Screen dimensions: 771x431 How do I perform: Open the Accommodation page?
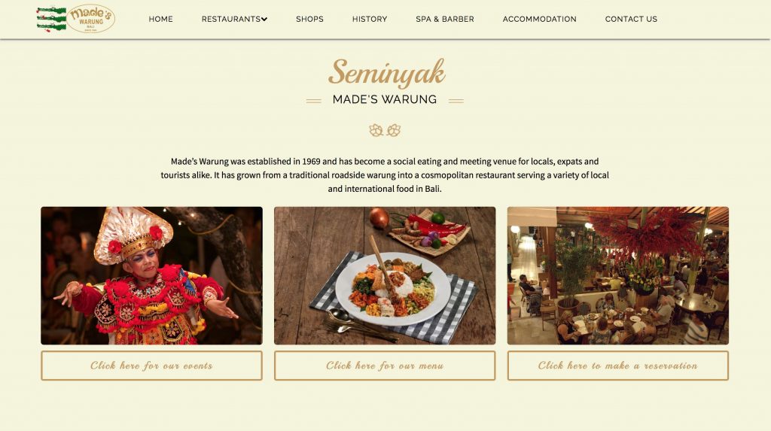(539, 19)
